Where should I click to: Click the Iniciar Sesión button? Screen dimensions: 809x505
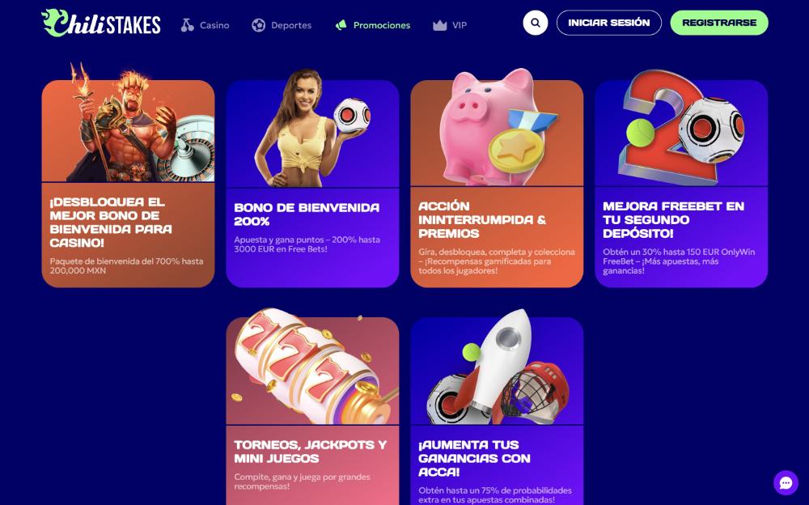609,23
